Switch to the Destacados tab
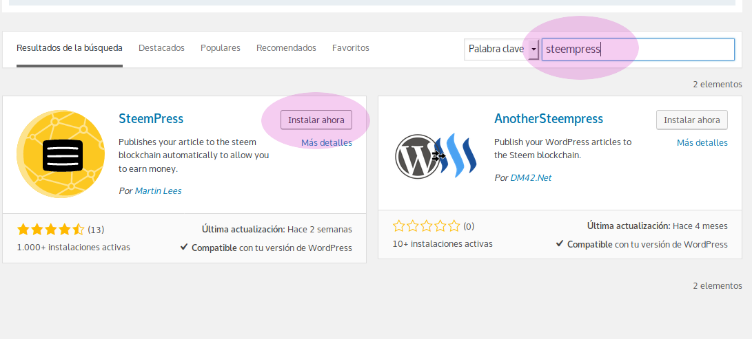752x339 pixels. [x=161, y=48]
